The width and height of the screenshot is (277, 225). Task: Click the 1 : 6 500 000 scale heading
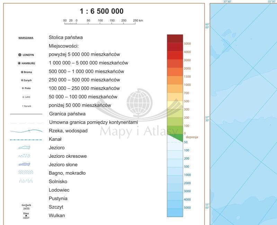(101, 11)
